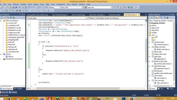Click the code editor vertical scrollbar

tap(146, 51)
